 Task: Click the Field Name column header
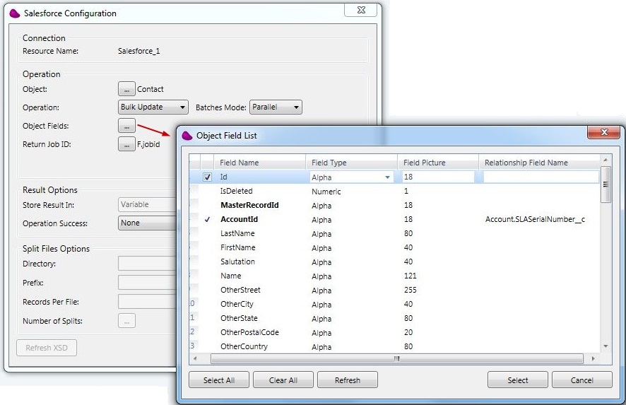(260, 163)
